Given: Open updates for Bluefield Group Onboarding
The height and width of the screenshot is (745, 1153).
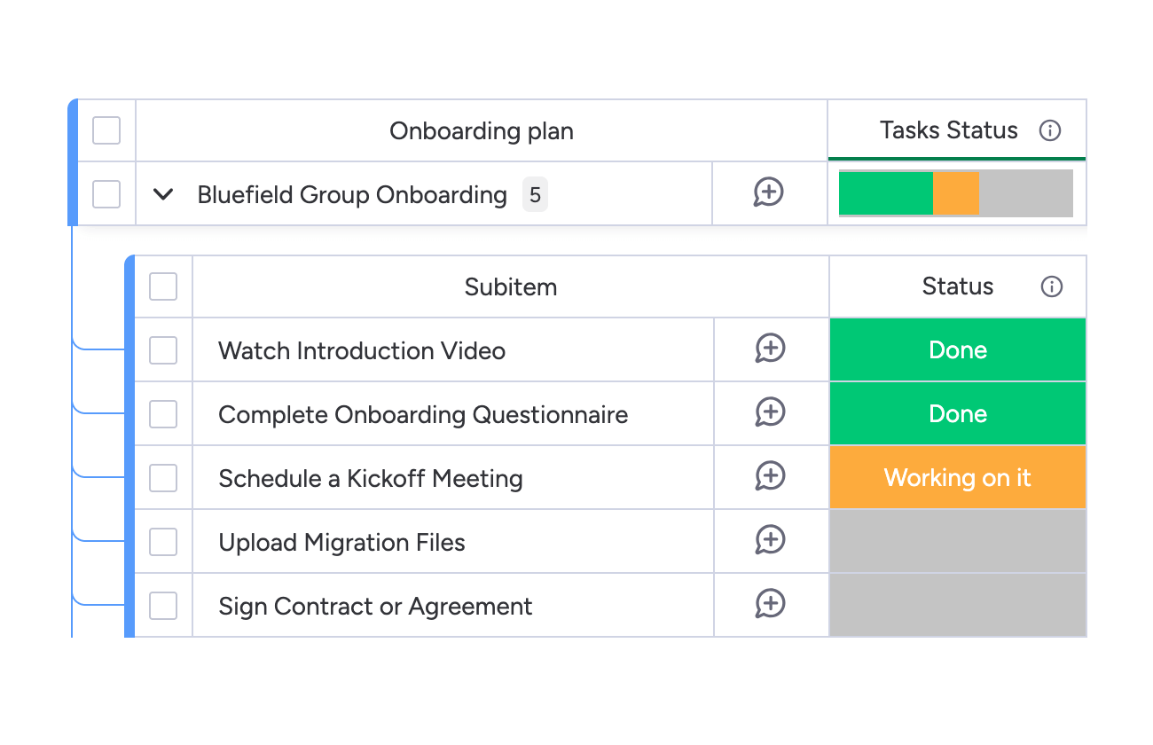Looking at the screenshot, I should [769, 192].
